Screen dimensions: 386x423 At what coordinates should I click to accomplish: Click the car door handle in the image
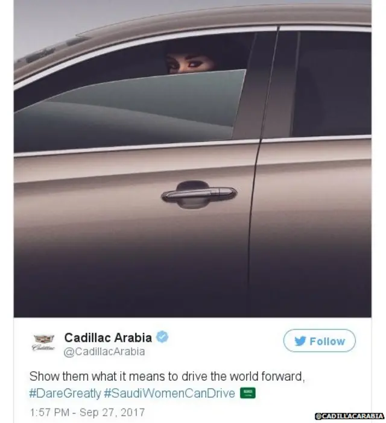click(x=199, y=195)
